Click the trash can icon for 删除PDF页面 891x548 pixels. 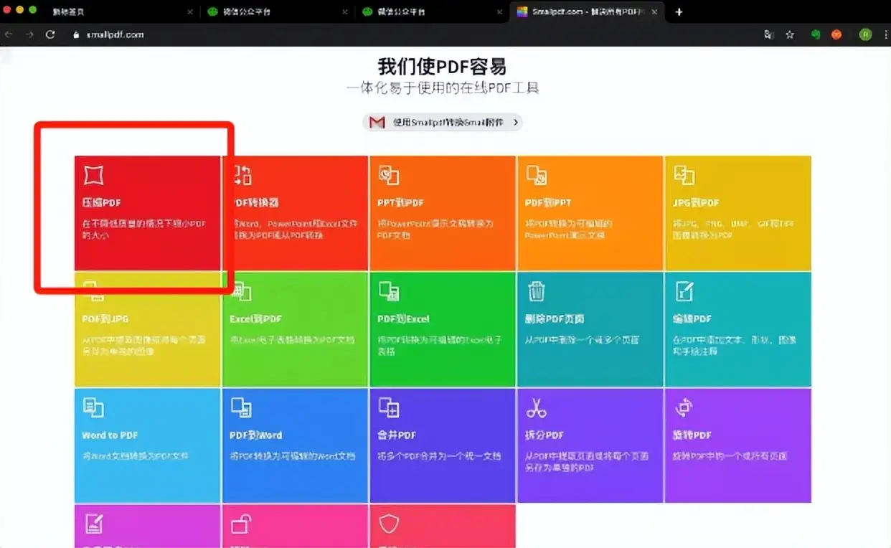pos(537,291)
